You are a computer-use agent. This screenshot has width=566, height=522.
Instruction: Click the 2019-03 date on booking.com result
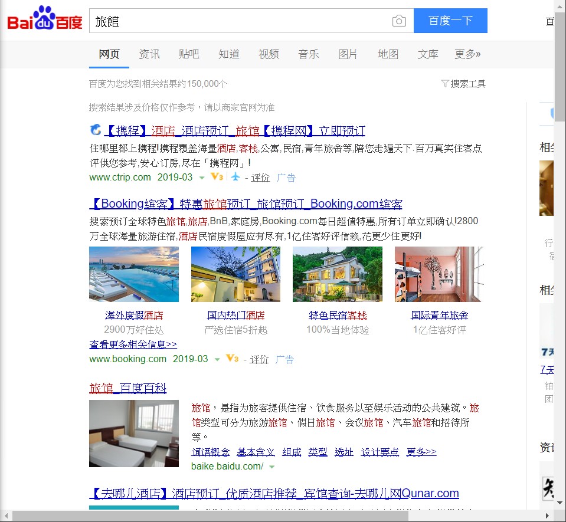click(190, 359)
